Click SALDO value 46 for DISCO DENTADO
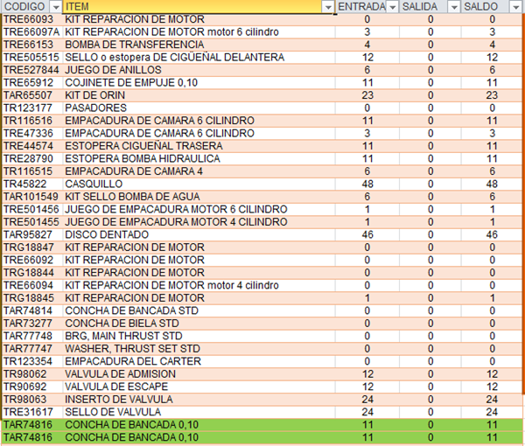Image resolution: width=525 pixels, height=446 pixels. [492, 235]
